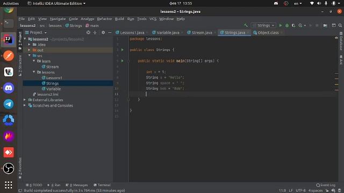Open the Database side tool window
Screen dimensions: 344x193
pos(341,41)
